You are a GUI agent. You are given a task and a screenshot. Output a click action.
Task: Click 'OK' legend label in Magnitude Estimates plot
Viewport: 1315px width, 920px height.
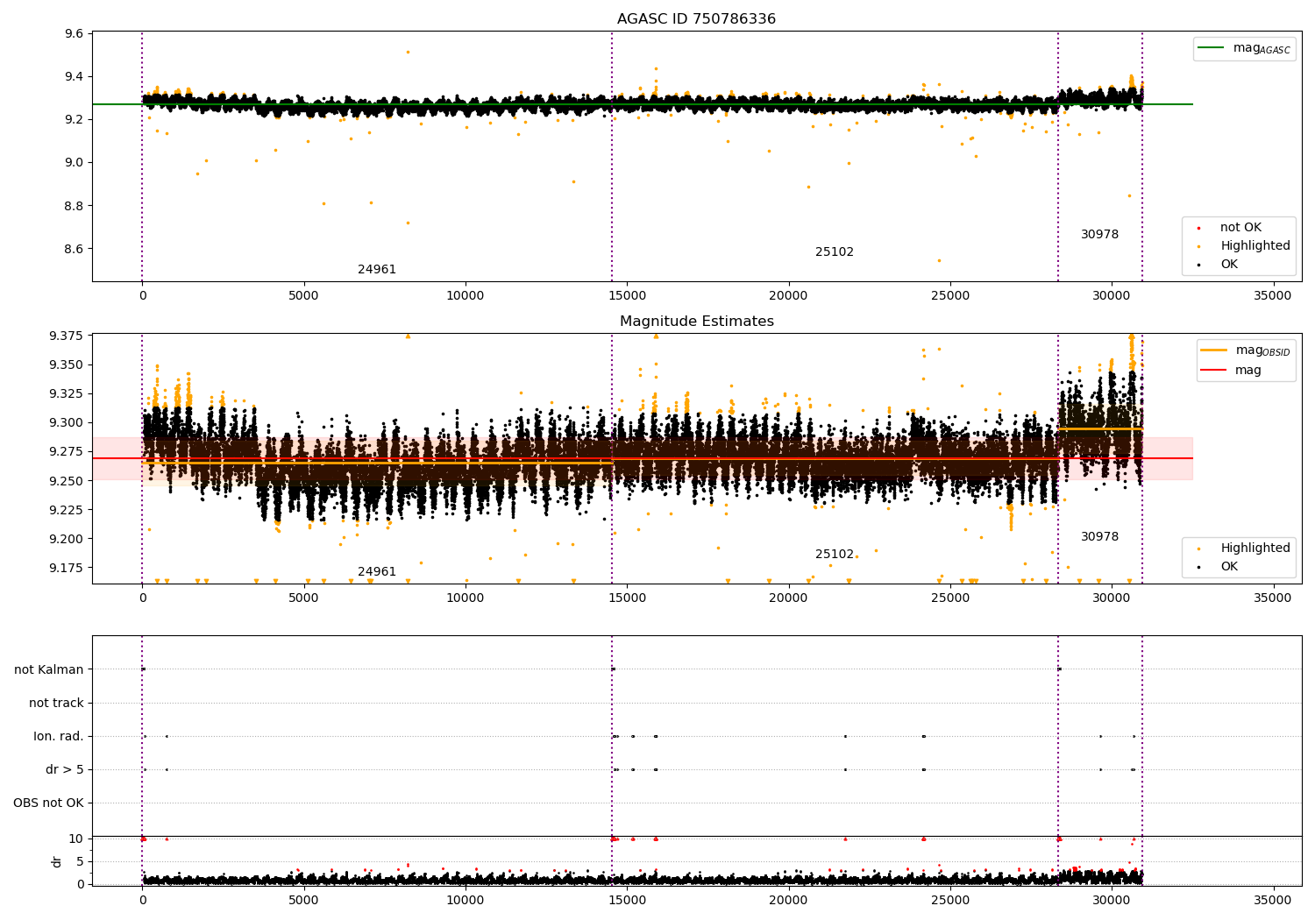click(1229, 567)
